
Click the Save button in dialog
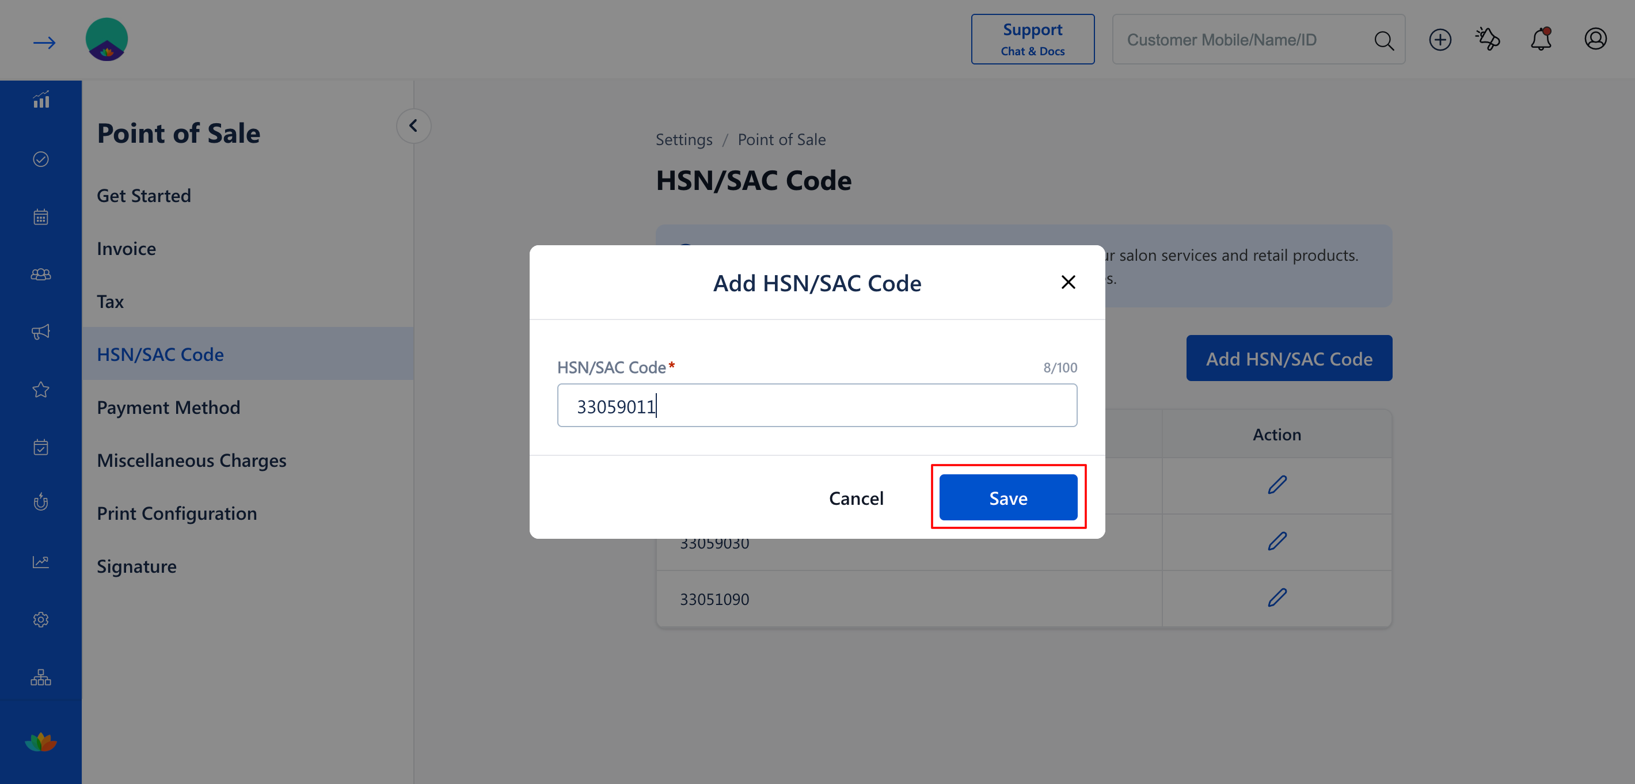1008,498
